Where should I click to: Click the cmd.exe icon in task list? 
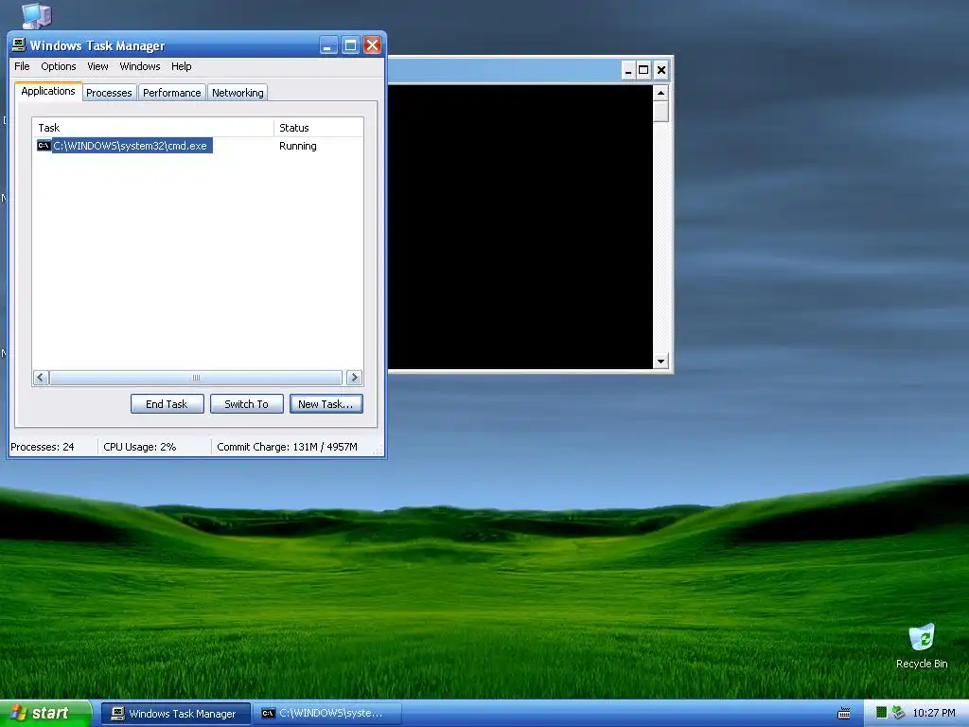point(44,145)
